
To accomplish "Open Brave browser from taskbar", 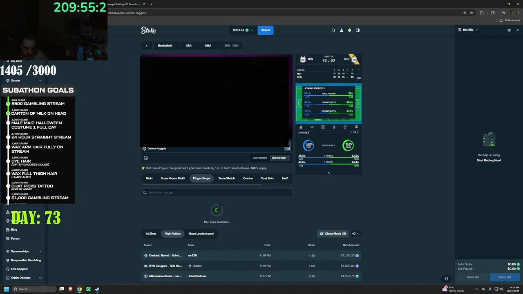I will tap(70, 289).
